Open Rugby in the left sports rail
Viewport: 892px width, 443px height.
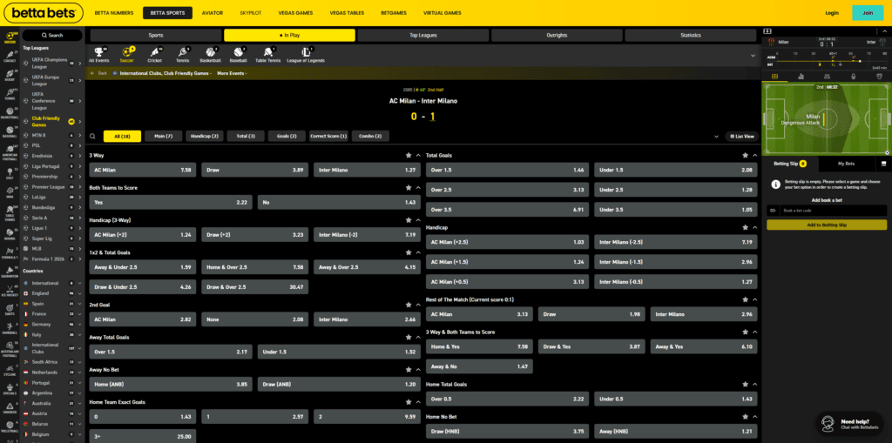[9, 76]
